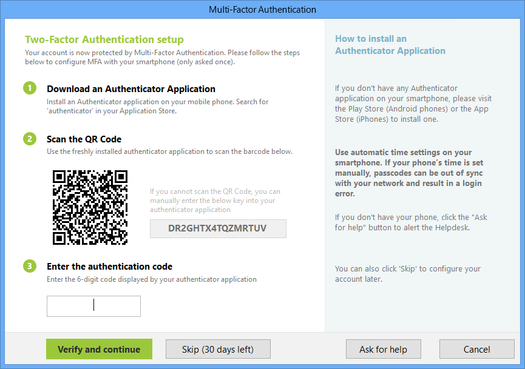Image resolution: width=525 pixels, height=369 pixels.
Task: Click 'How to install an Authenticator Application' heading
Action: [390, 45]
